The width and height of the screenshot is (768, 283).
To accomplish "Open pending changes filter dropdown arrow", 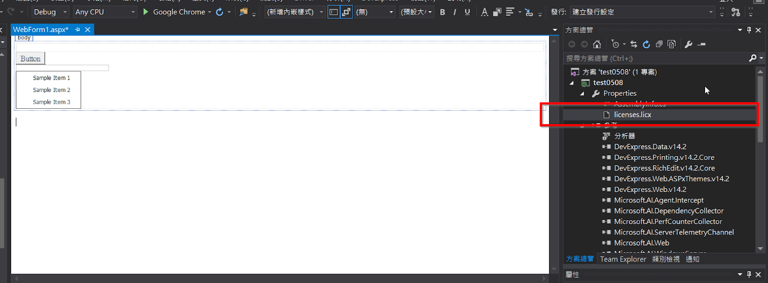I will click(624, 44).
